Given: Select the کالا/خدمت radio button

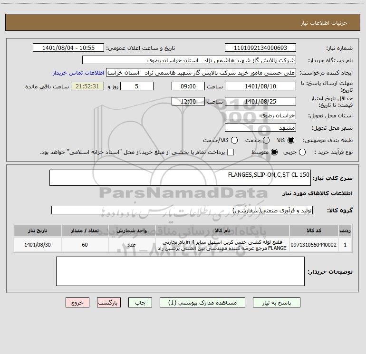Looking at the screenshot, I should pos(234,140).
